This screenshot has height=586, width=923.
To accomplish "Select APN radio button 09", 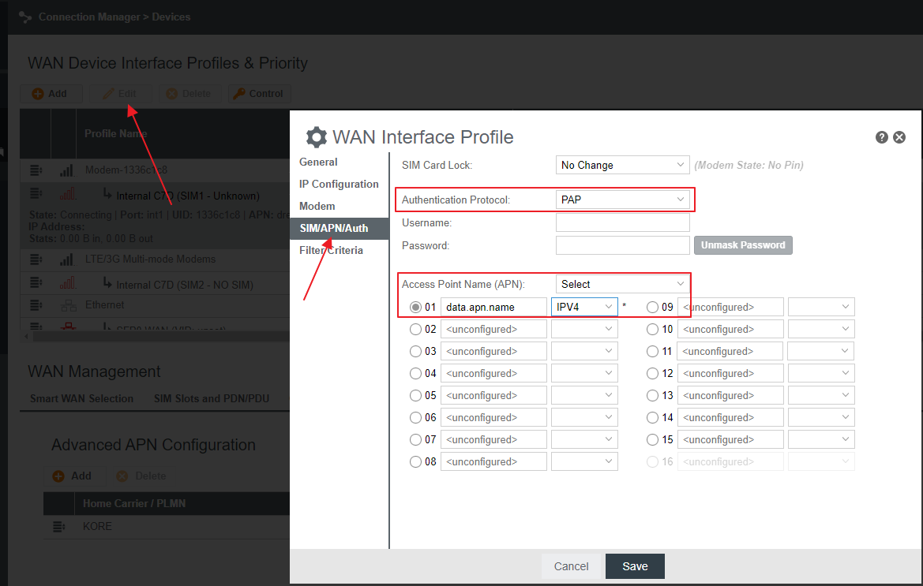I will (x=653, y=308).
